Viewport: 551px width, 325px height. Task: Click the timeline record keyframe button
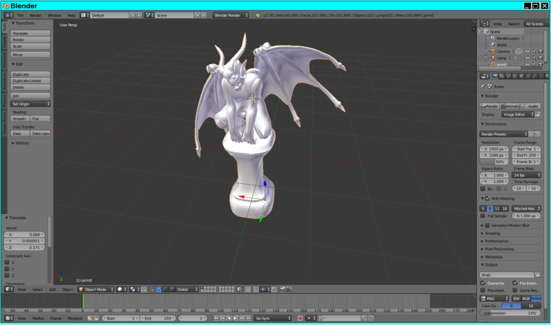click(300, 318)
